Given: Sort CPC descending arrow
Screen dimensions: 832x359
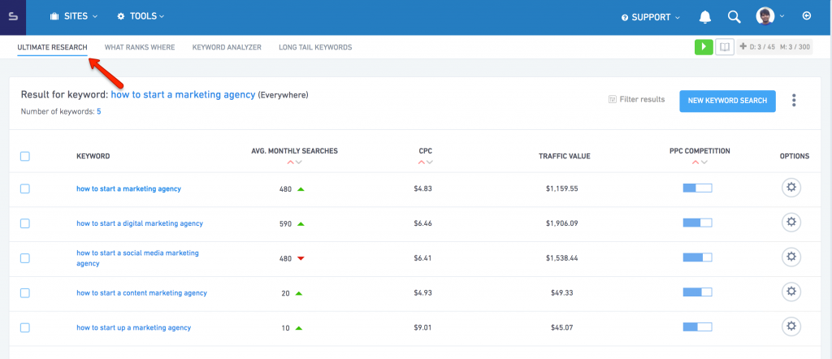Looking at the screenshot, I should click(430, 162).
